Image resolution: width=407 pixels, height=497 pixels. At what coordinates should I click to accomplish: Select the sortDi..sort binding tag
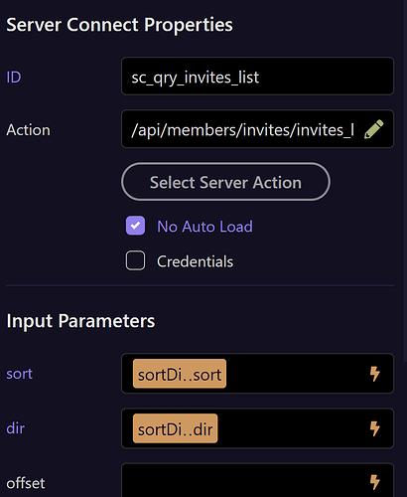point(180,374)
